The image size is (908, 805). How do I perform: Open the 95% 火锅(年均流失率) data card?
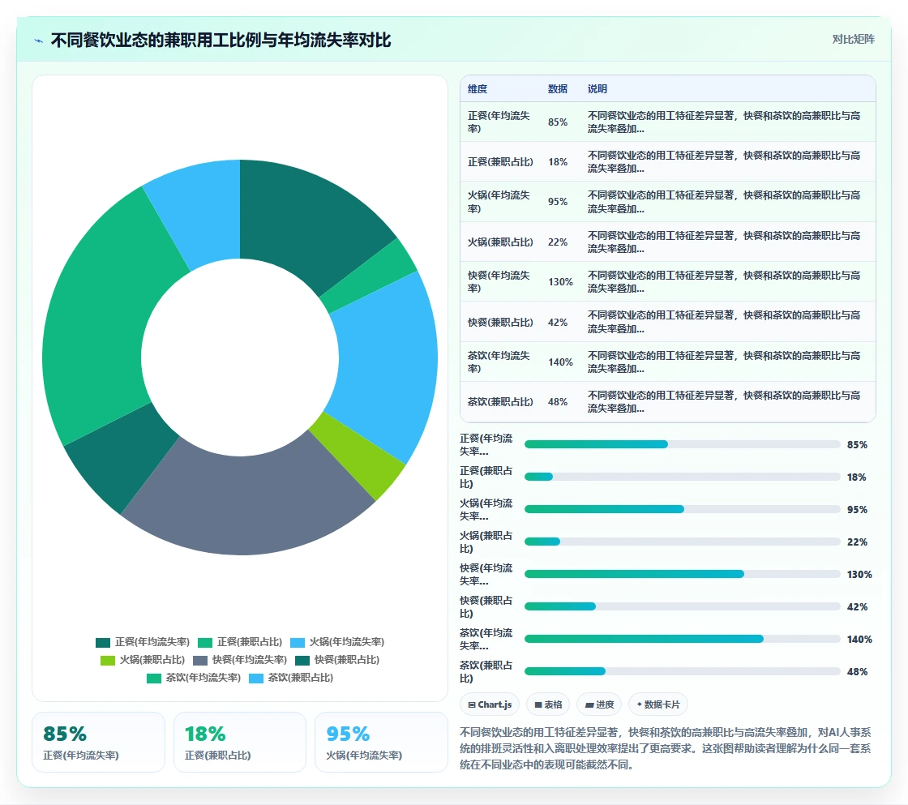381,743
